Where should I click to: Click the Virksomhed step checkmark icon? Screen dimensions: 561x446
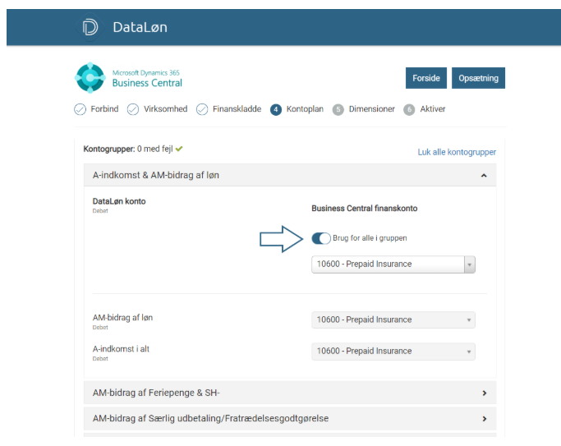132,109
